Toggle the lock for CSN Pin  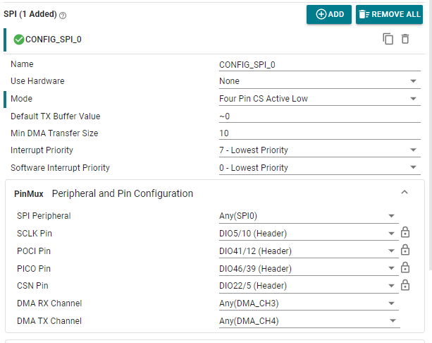click(x=405, y=286)
